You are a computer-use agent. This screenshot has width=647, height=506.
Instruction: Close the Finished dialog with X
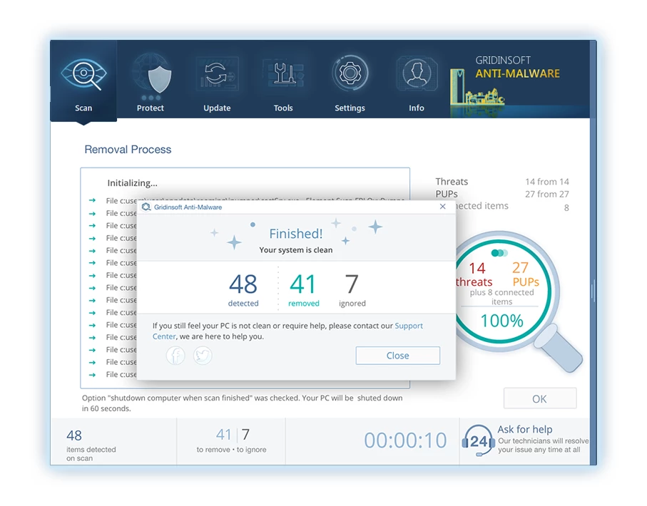pos(442,207)
